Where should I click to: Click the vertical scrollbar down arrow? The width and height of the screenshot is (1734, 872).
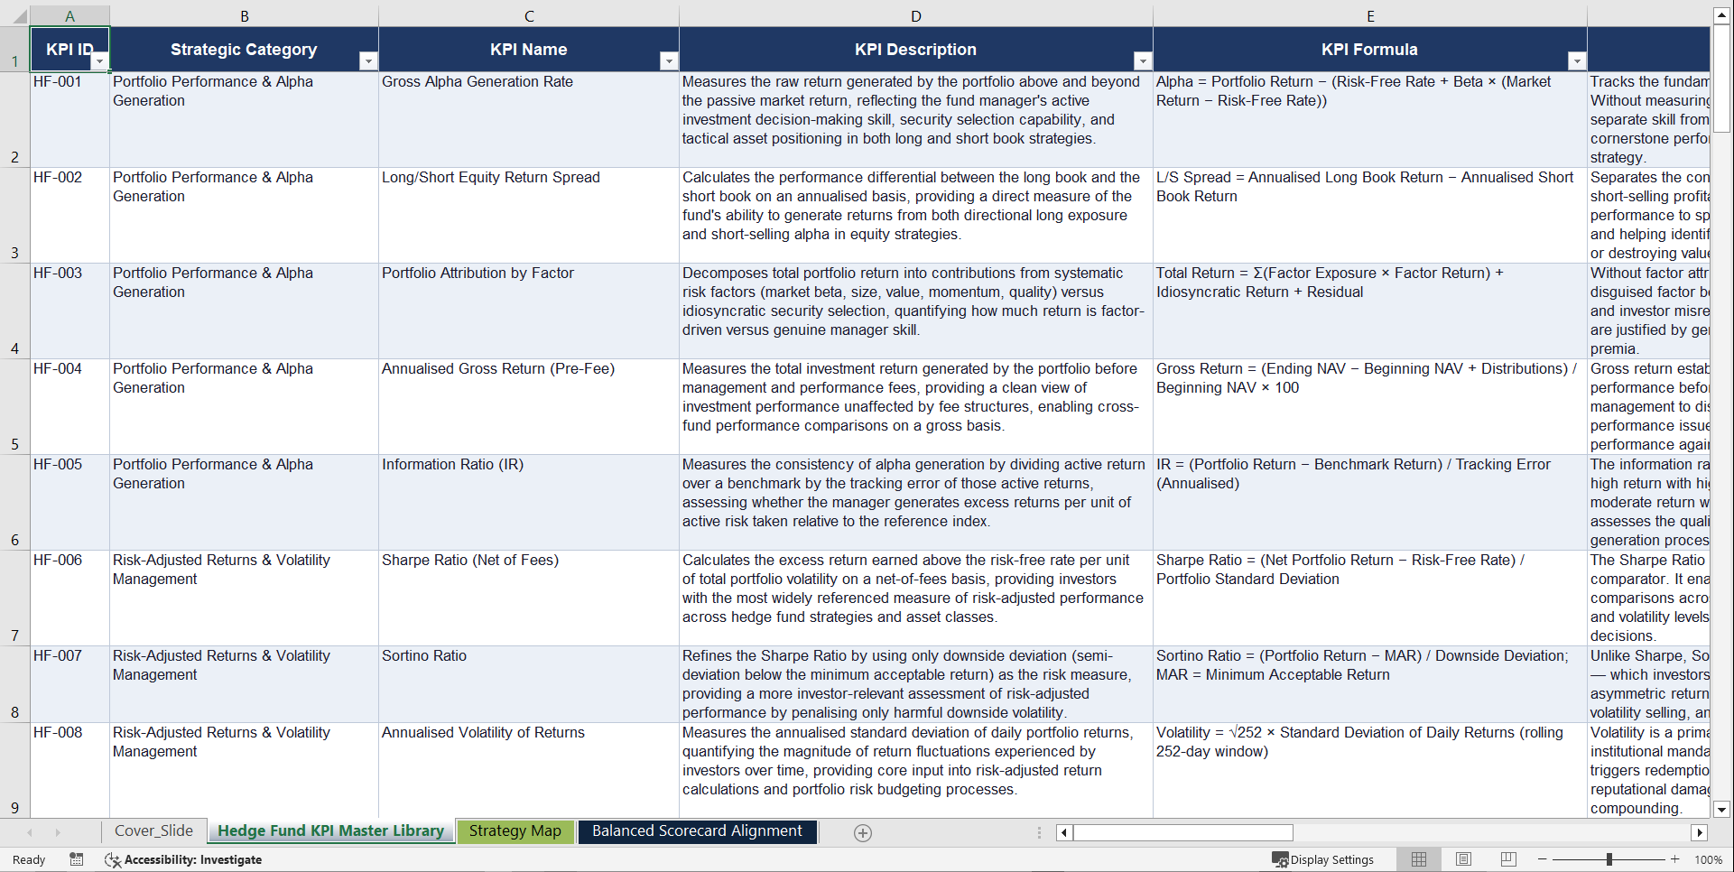[1721, 810]
